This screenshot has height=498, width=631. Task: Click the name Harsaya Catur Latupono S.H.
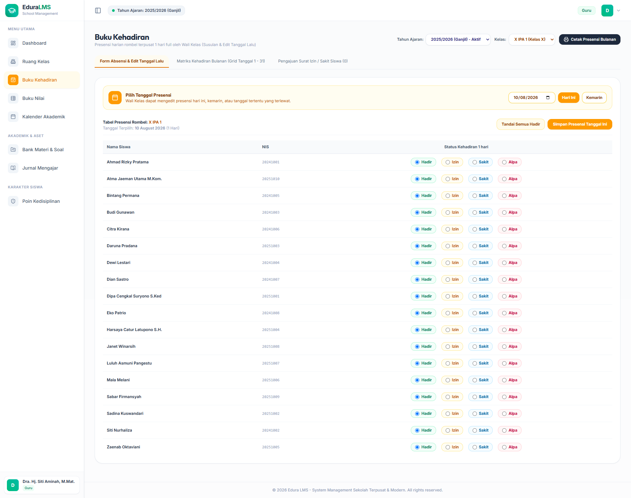(134, 330)
